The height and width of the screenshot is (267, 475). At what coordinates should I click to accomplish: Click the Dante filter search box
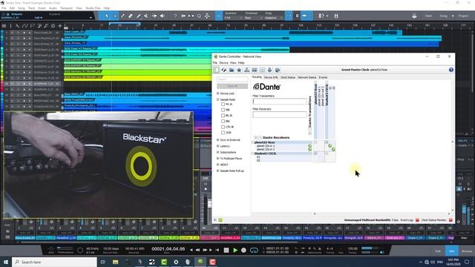click(232, 79)
